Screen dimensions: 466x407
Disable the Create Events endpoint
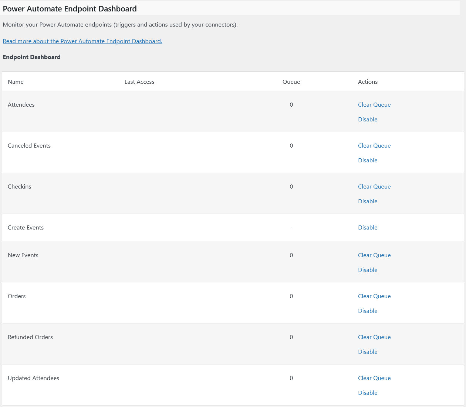click(x=367, y=227)
